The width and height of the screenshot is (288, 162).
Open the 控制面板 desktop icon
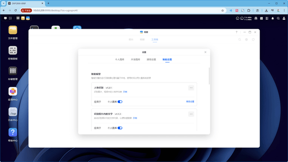click(13, 50)
